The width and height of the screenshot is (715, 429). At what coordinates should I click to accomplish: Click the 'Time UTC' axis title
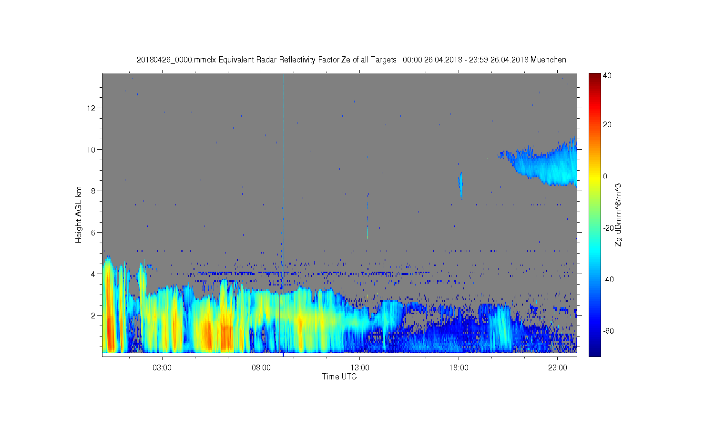(x=339, y=377)
